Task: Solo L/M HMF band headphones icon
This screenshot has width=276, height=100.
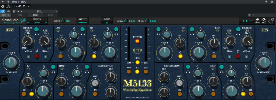Action: [x=87, y=72]
